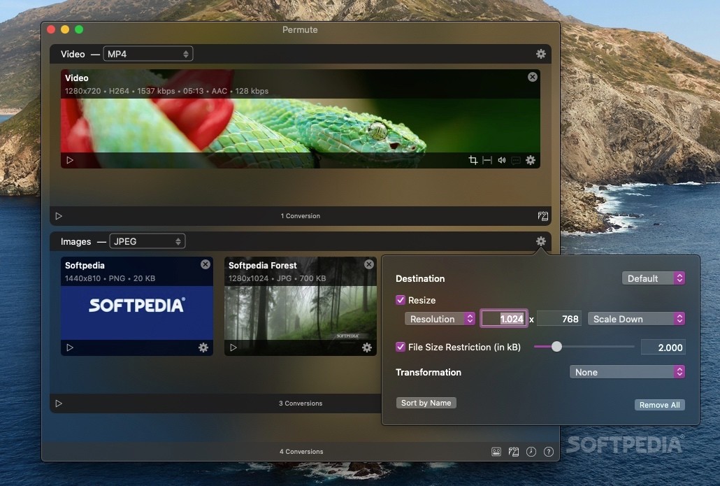Click the height field showing 768
The height and width of the screenshot is (486, 720).
[559, 319]
